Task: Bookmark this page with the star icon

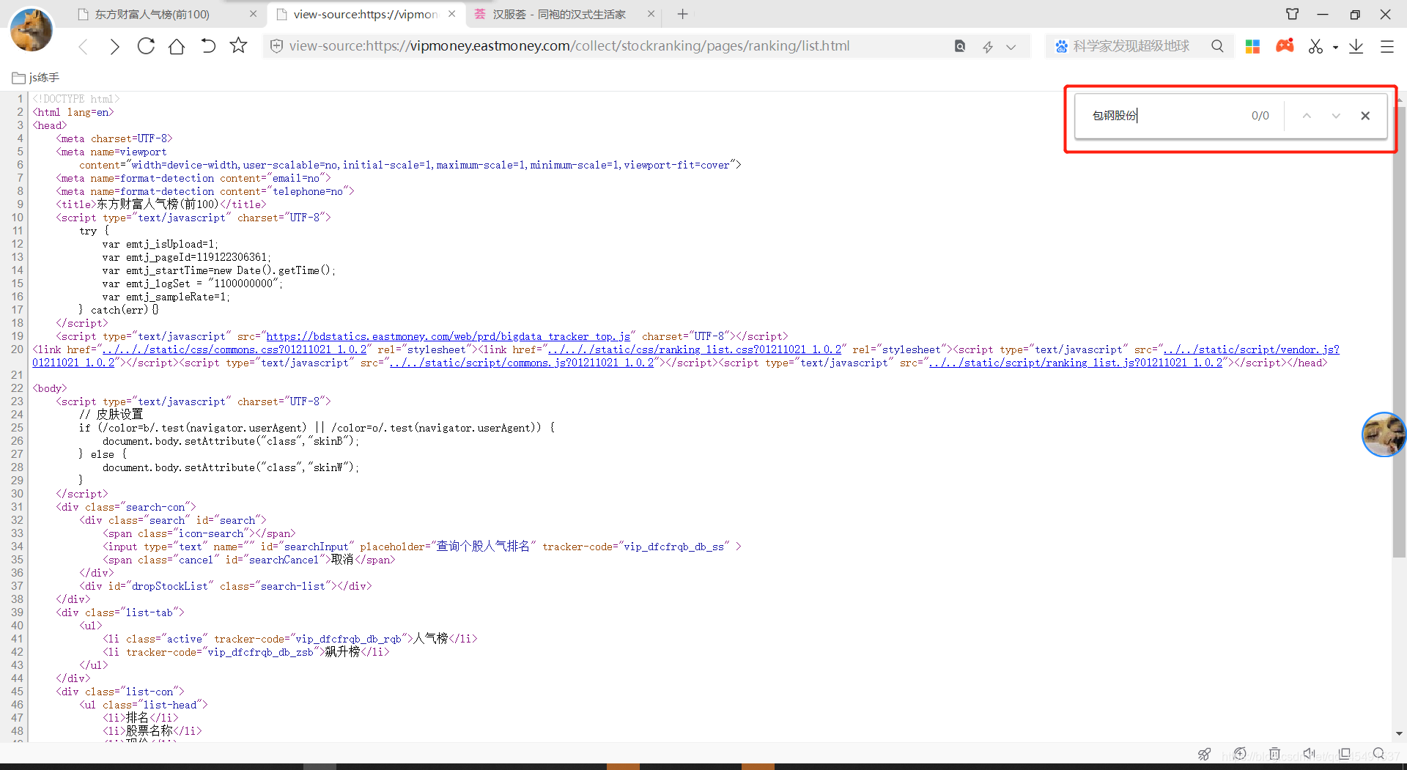Action: 238,45
